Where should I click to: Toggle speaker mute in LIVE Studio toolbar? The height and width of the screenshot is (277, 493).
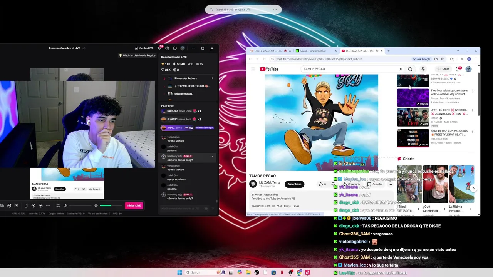[65, 205]
